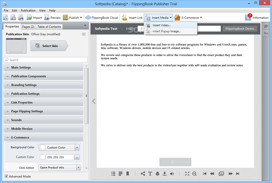
Task: Click the skin settings sliders icon
Action: (84, 34)
